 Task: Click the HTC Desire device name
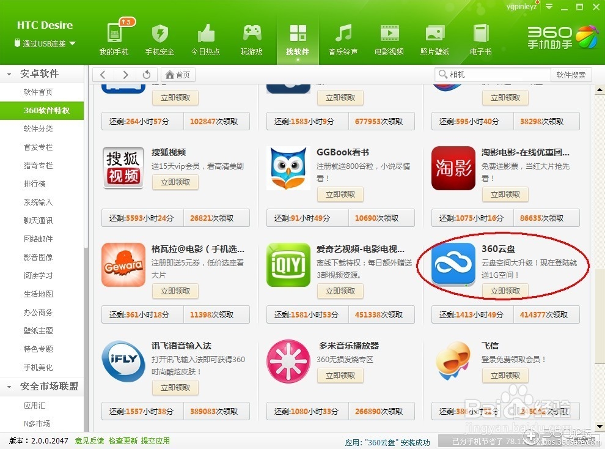[x=45, y=25]
